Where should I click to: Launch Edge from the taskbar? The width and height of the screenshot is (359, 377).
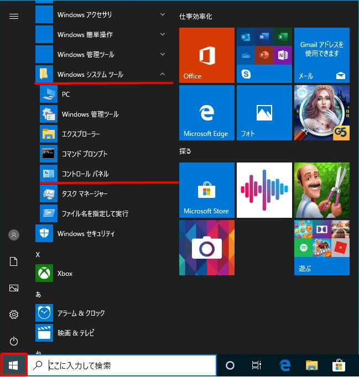click(x=285, y=365)
